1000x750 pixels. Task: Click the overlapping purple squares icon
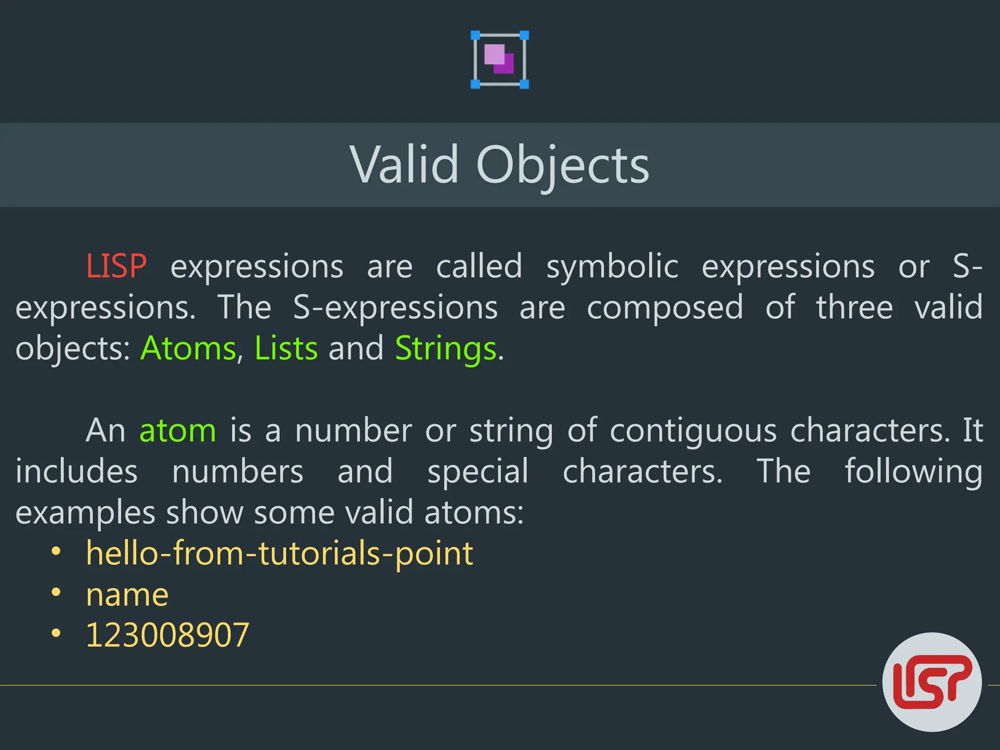pyautogui.click(x=500, y=60)
